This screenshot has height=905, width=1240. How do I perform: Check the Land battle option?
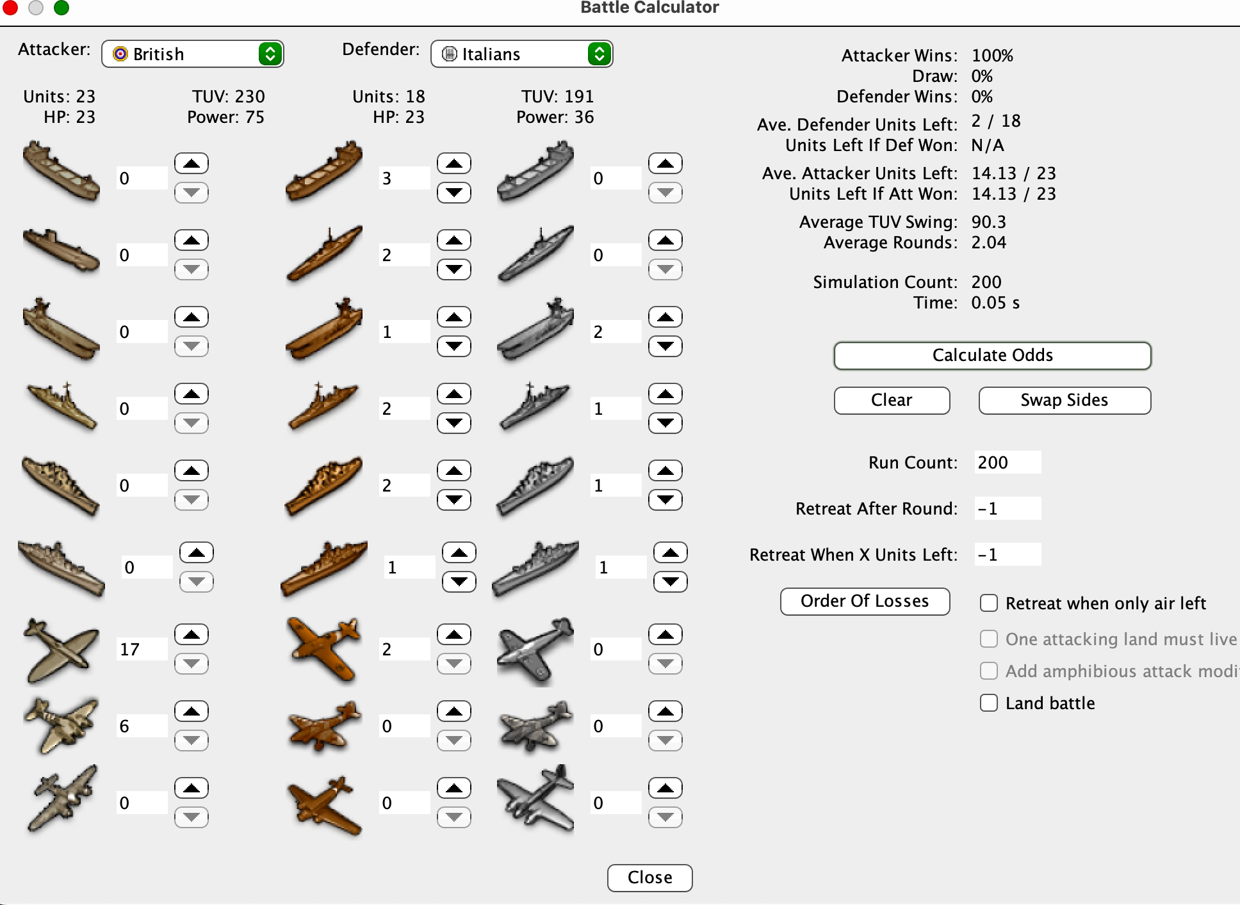pyautogui.click(x=989, y=703)
